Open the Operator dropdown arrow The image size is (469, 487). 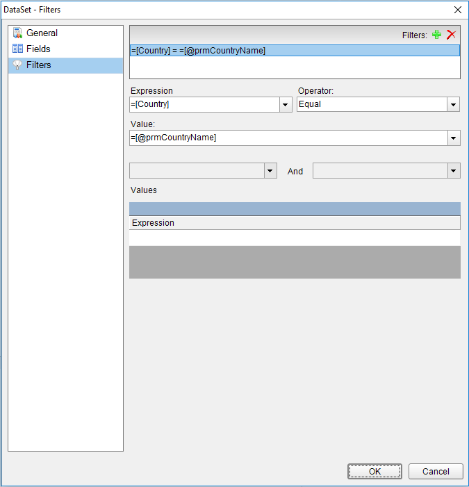click(453, 105)
